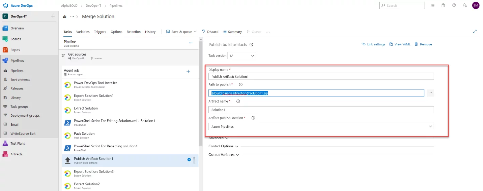Expand the Advanced section
Screen dimensions: 483x191
point(219,138)
